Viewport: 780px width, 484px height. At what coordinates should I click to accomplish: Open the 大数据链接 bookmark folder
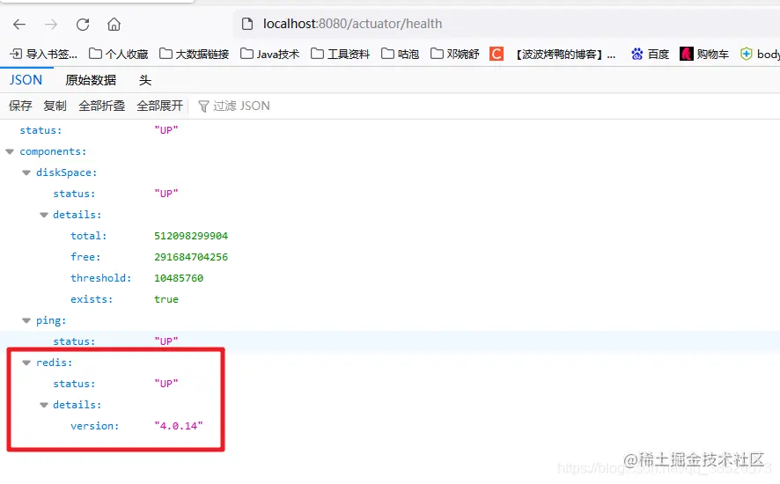[x=194, y=54]
